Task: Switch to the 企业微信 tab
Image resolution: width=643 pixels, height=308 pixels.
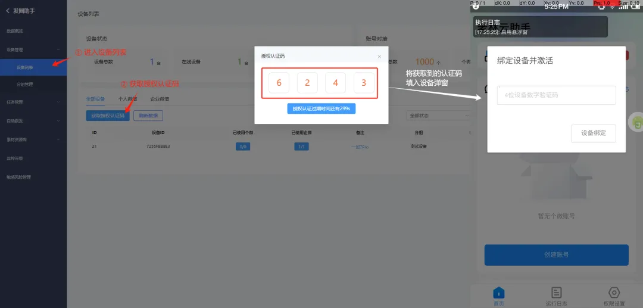Action: click(x=160, y=99)
